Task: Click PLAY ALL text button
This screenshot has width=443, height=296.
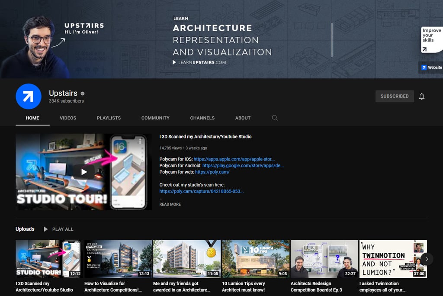Action: [x=63, y=229]
